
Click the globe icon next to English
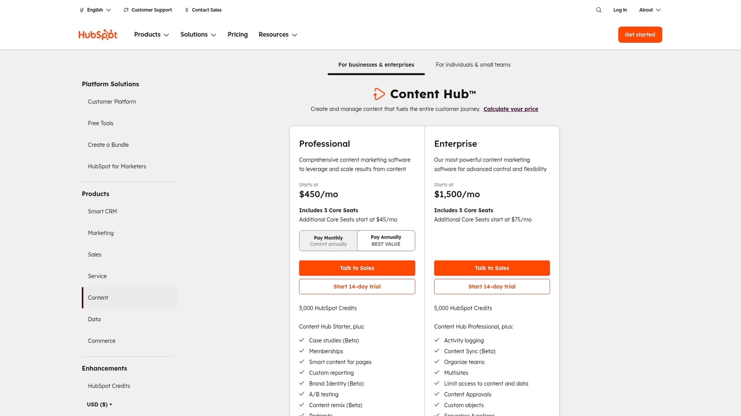[81, 10]
